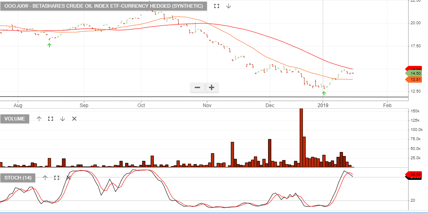Maximize the STOCH (14) panel

point(57,178)
